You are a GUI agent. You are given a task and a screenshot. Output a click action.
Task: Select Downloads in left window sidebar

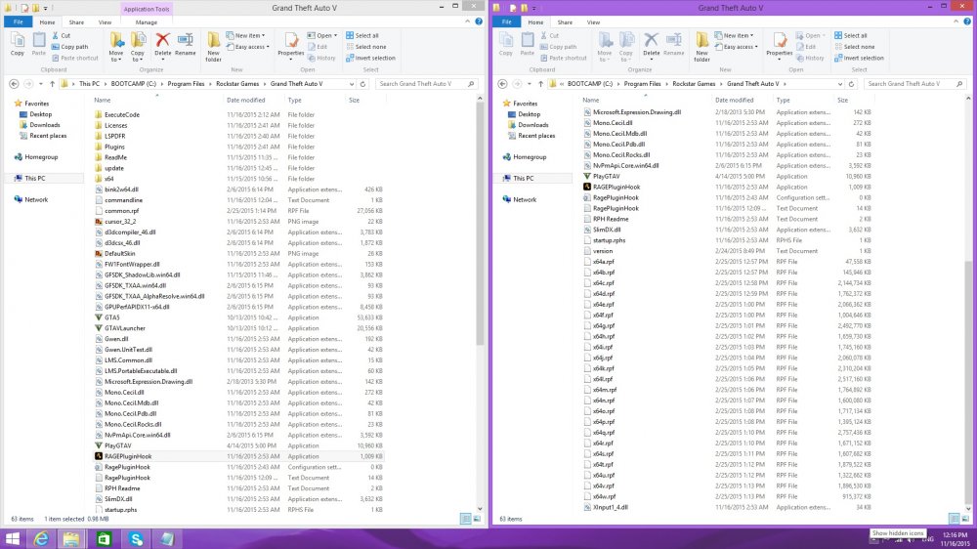44,125
